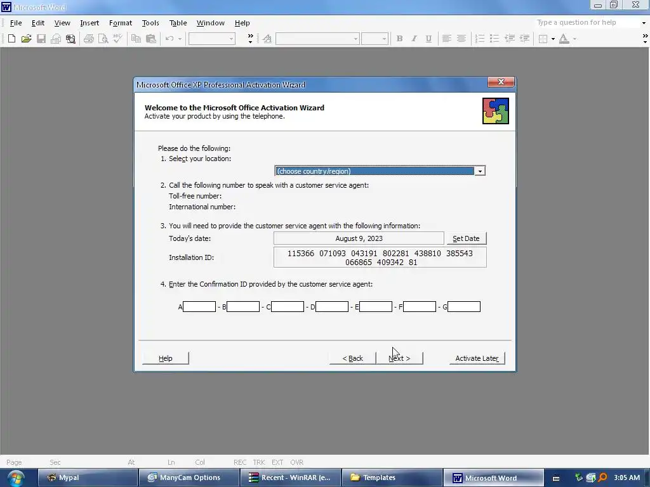This screenshot has width=650, height=487.
Task: Click the Windows Start orb
Action: (16, 478)
